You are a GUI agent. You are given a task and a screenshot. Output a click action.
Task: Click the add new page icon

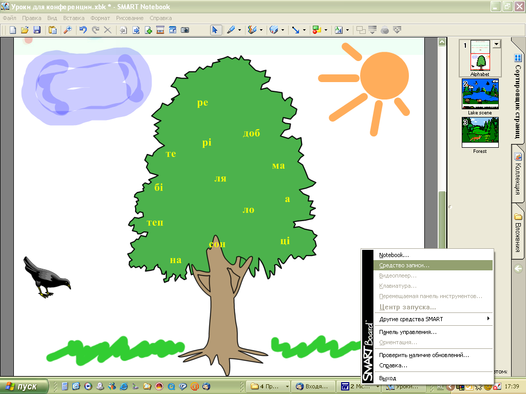click(148, 30)
